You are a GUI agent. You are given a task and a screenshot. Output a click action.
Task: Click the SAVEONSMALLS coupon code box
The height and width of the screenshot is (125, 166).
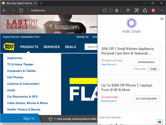click(146, 62)
